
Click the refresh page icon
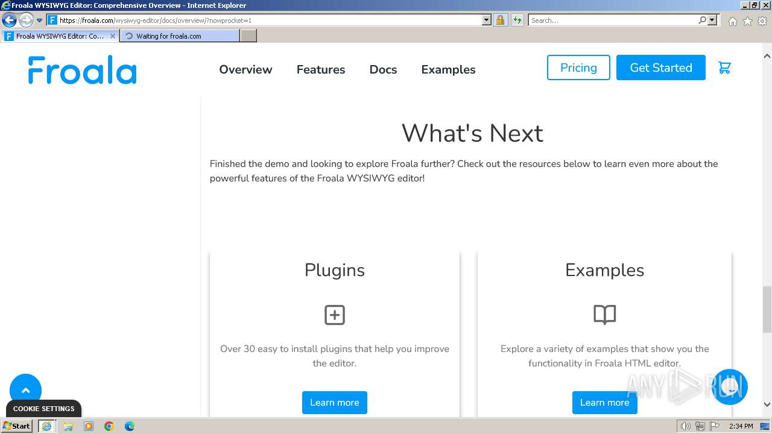point(517,20)
